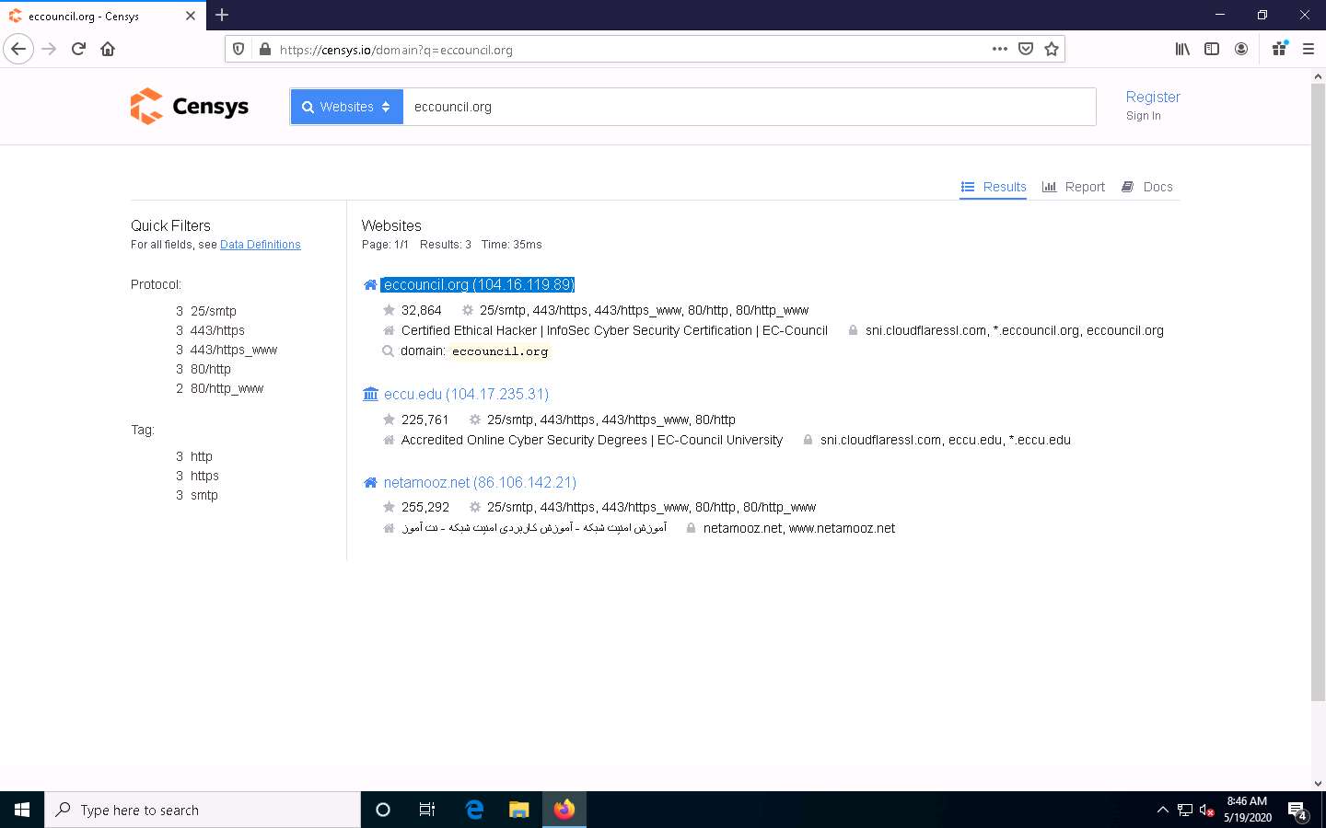Open the Firefox Library icon

pyautogui.click(x=1182, y=50)
